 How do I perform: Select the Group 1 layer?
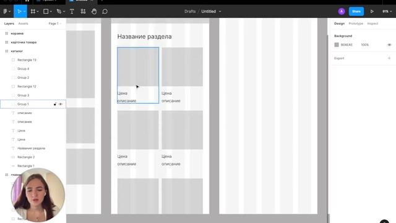tap(33, 104)
